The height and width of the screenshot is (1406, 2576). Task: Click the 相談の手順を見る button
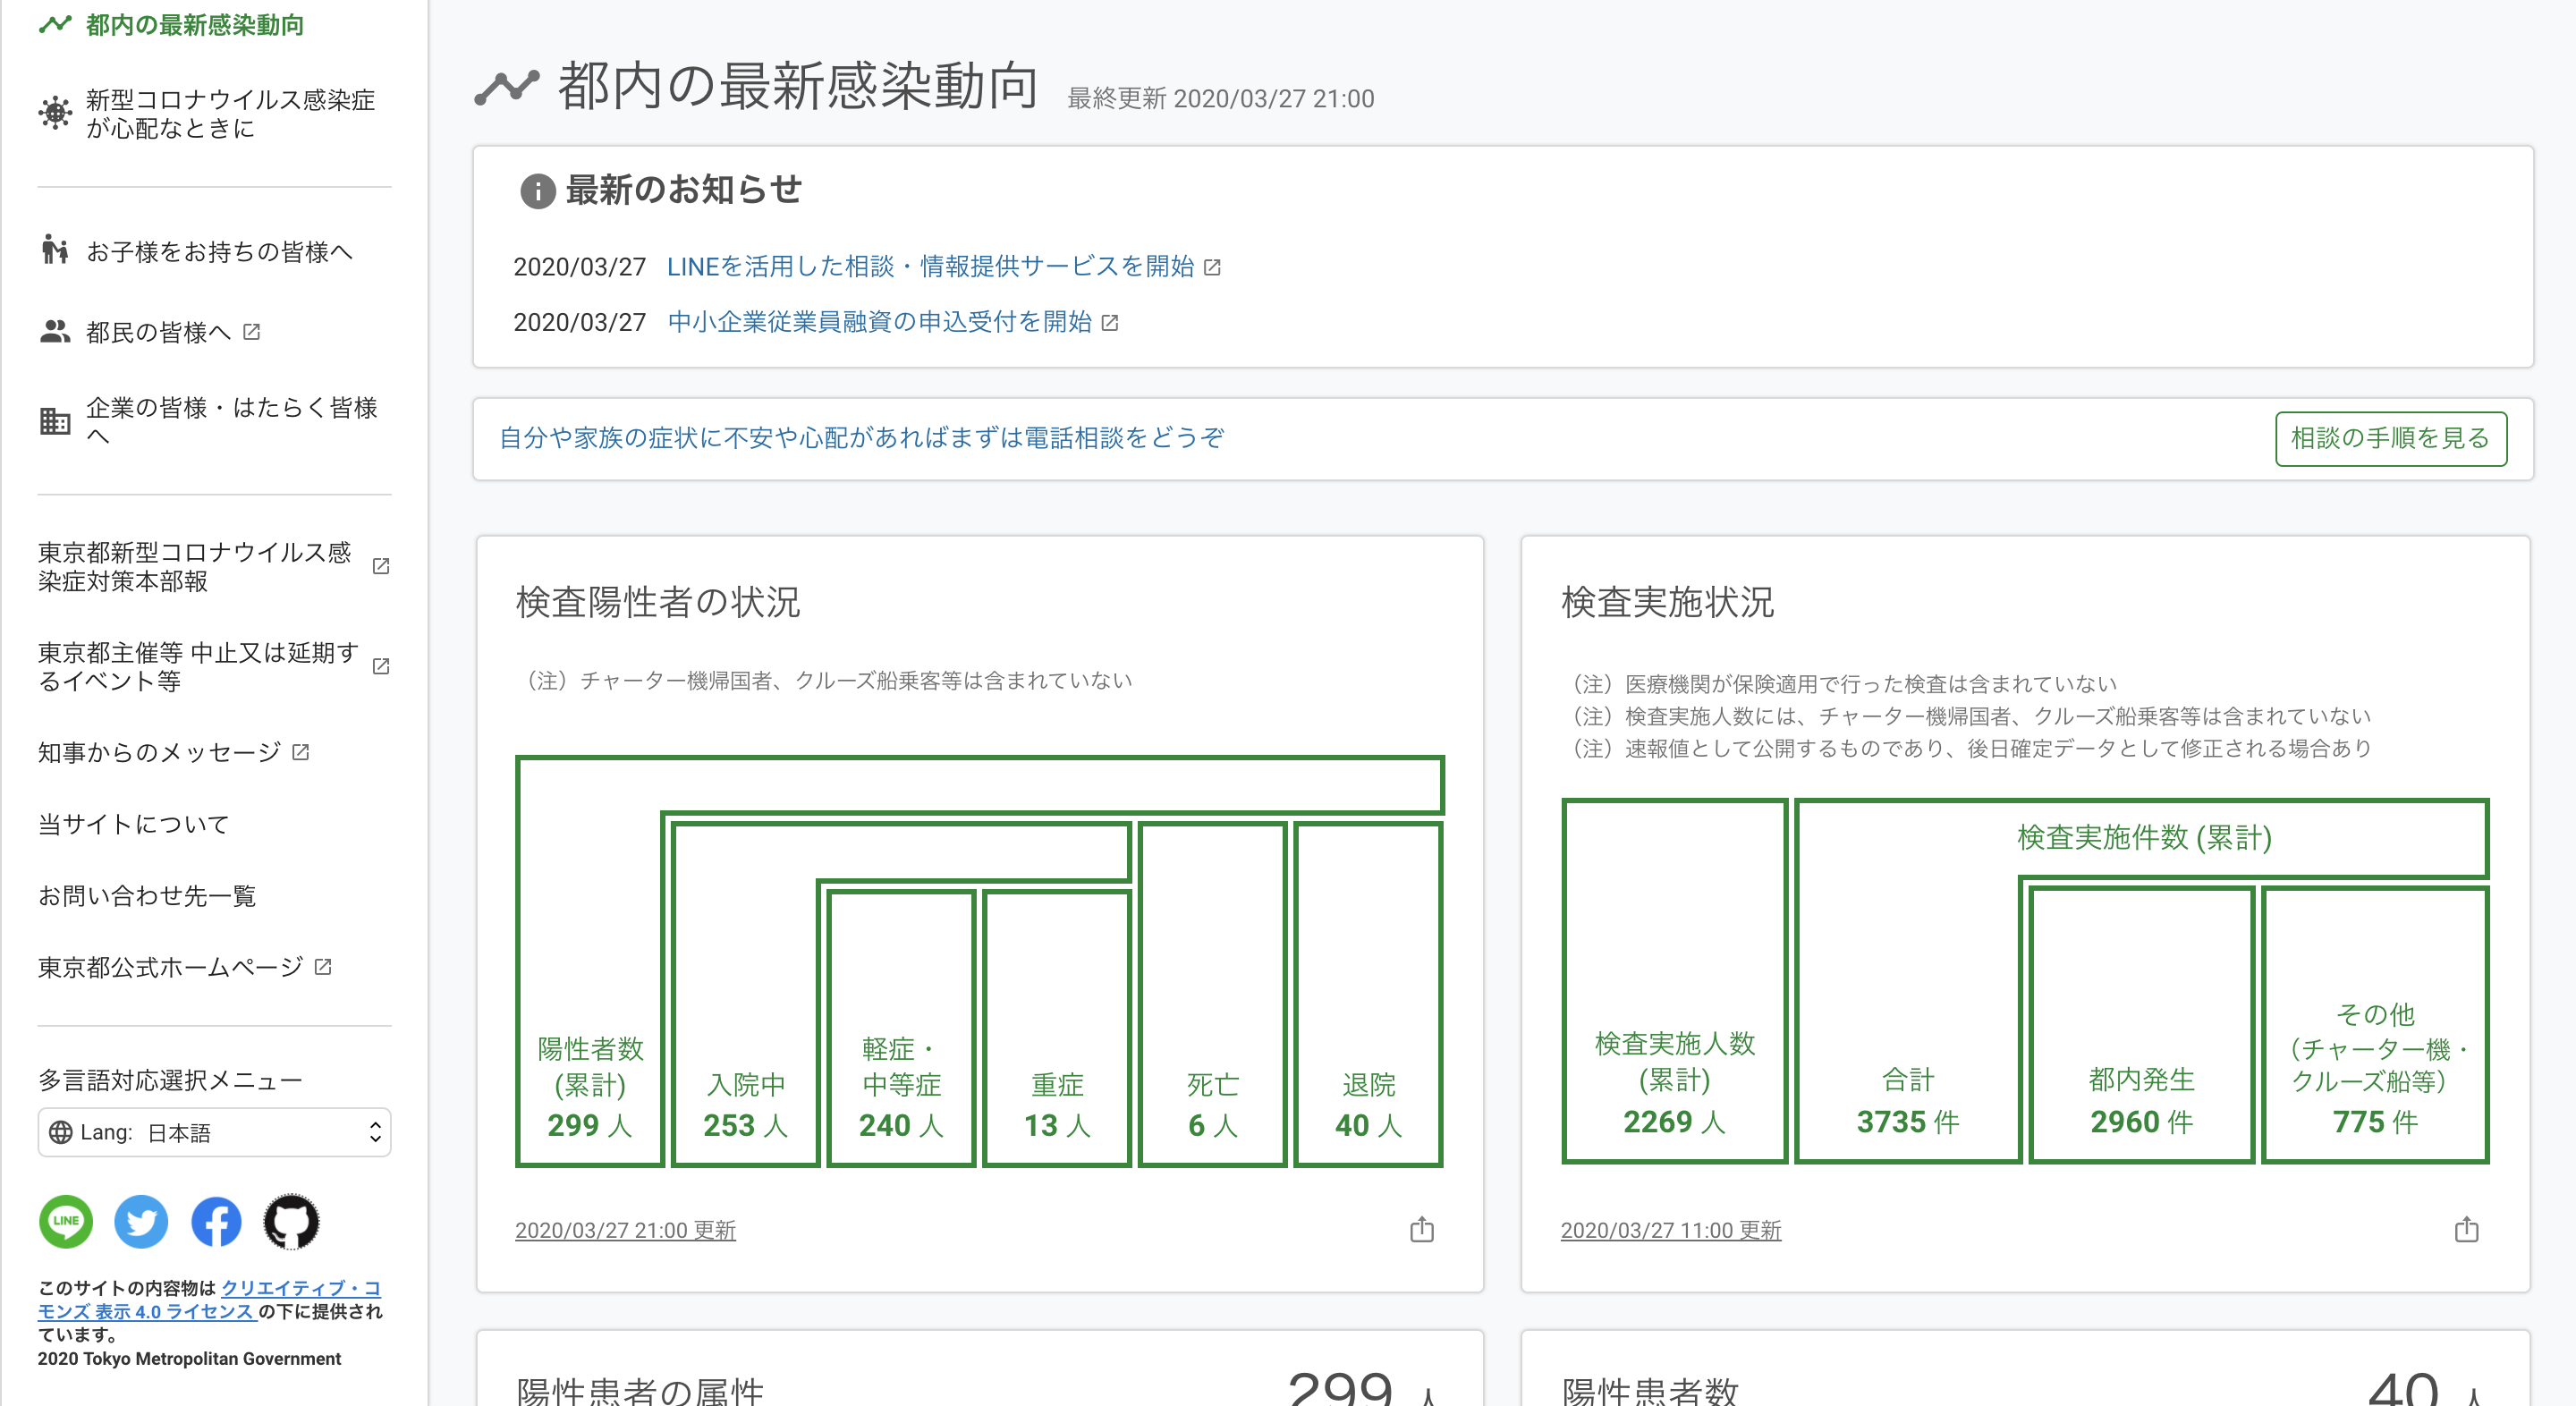coord(2391,438)
